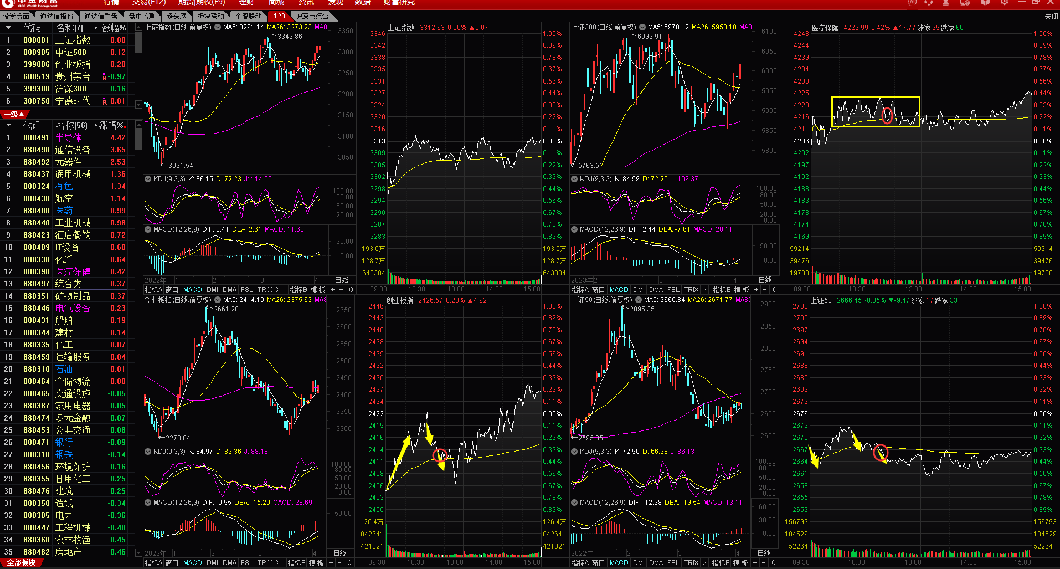Viewport: 1060px width, 569px height.
Task: Switch to the 板块联动 tab
Action: (210, 16)
